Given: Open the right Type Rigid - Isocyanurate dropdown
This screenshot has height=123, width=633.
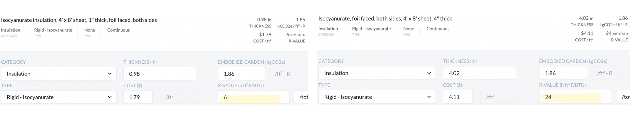Looking at the screenshot, I should click(x=377, y=97).
